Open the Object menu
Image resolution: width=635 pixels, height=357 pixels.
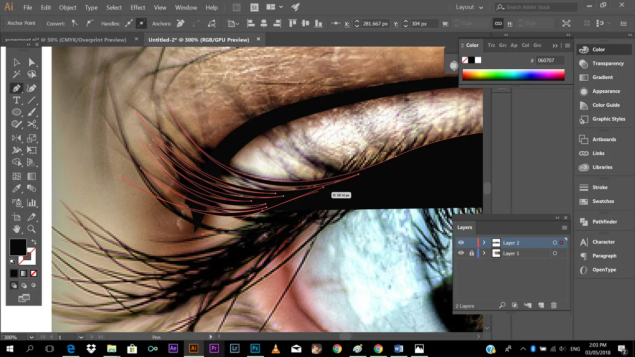[x=68, y=7]
